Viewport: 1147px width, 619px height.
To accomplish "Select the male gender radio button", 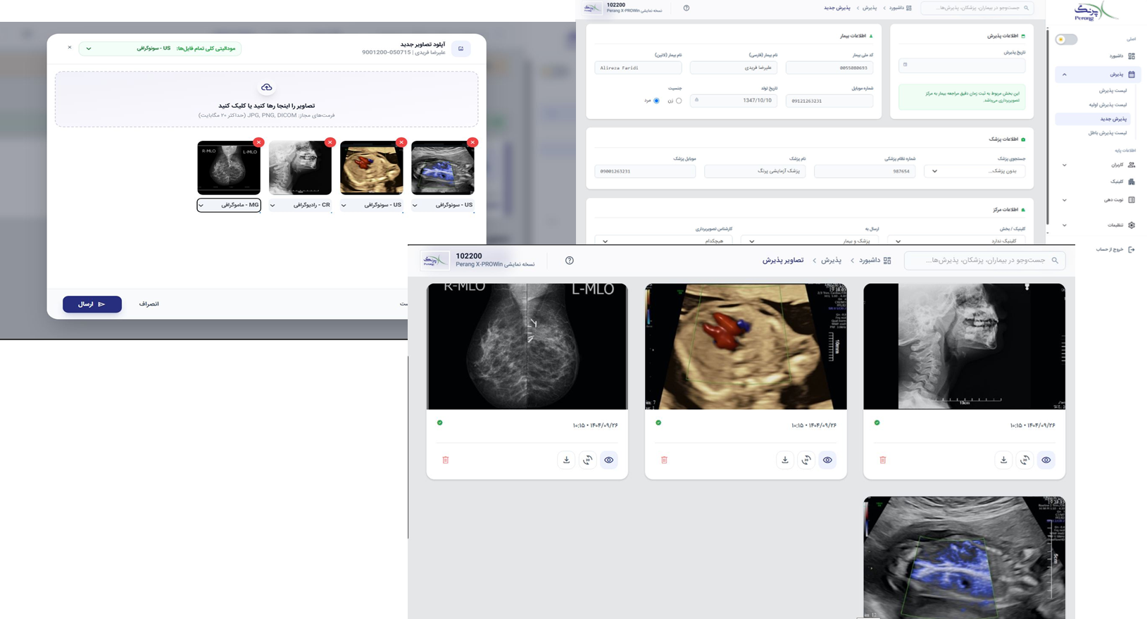I will click(x=656, y=101).
